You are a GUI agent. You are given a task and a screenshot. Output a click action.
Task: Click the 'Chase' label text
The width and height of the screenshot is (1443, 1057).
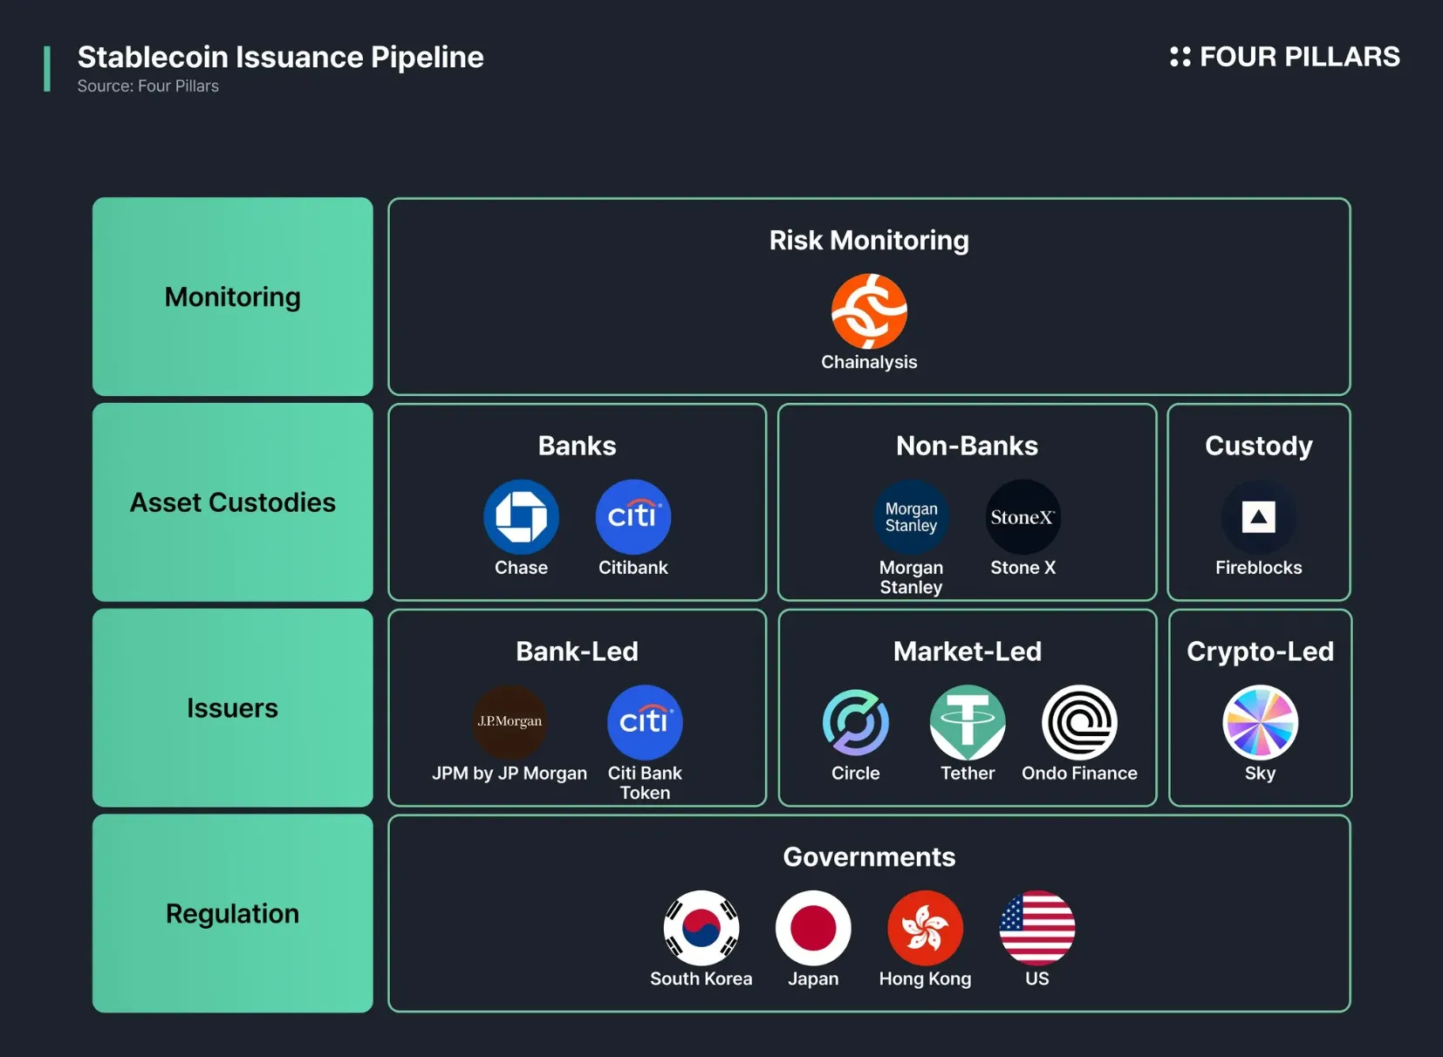click(x=521, y=568)
